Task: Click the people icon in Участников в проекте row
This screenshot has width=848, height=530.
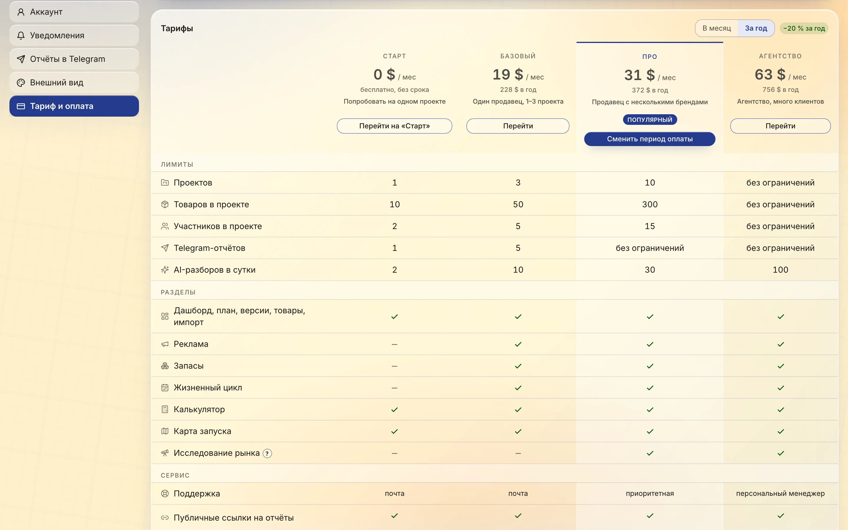Action: tap(165, 226)
